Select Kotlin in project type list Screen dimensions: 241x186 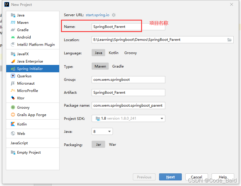tap(33, 124)
